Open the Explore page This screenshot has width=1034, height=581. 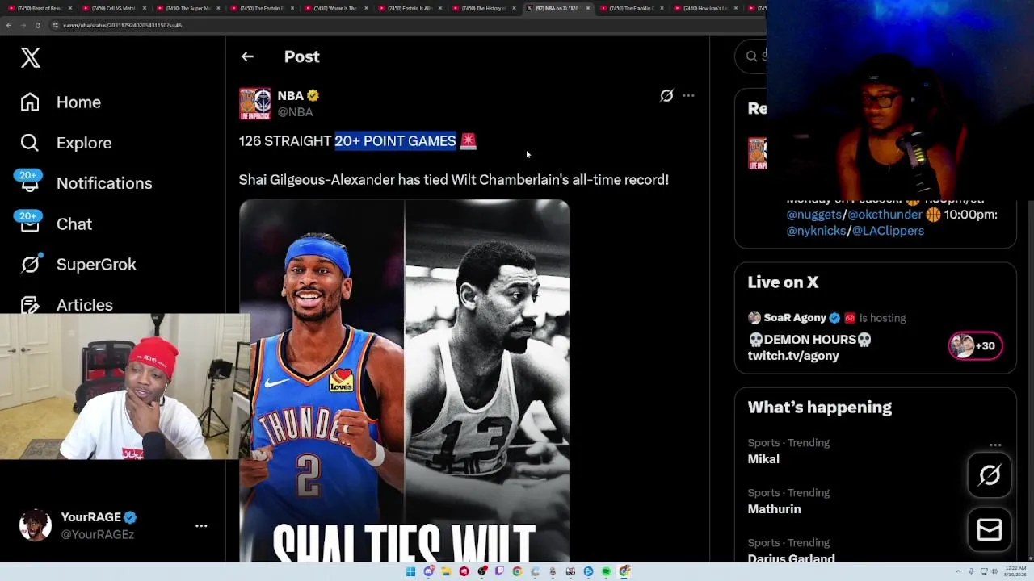tap(84, 143)
